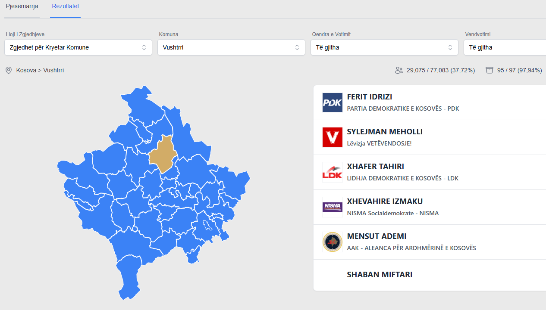Screen dimensions: 546x310
Task: Click the Vetëvendosje red V logo
Action: coord(332,137)
